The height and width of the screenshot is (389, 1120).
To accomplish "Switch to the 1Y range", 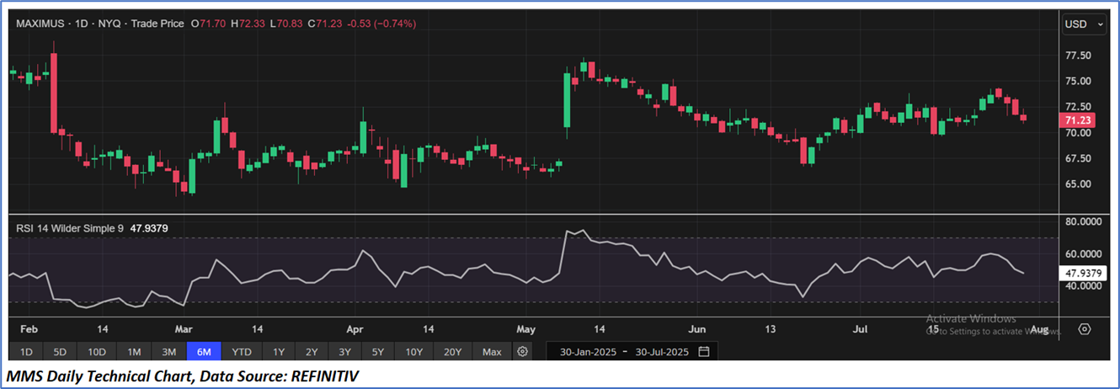I will [x=279, y=351].
